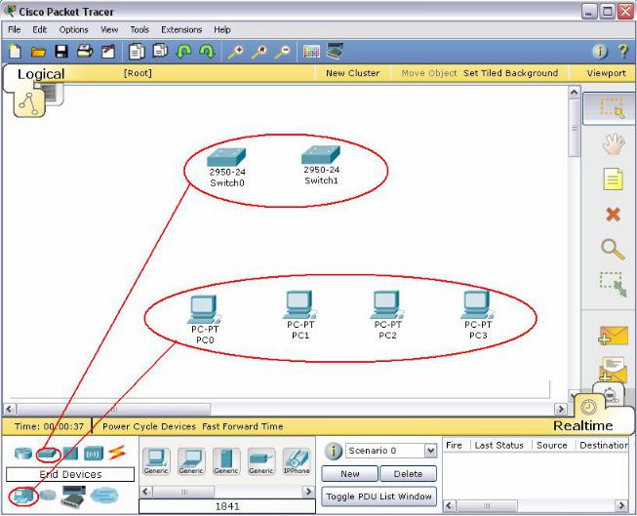Select the Custom Made Devices category icon

[73, 496]
